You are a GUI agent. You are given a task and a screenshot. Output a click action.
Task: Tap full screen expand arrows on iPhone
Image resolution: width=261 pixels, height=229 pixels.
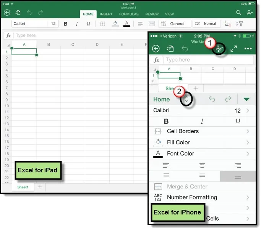coord(233,49)
